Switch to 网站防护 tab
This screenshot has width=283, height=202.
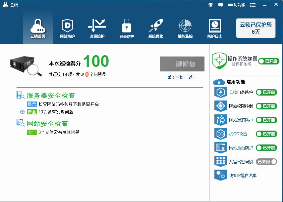[67, 28]
